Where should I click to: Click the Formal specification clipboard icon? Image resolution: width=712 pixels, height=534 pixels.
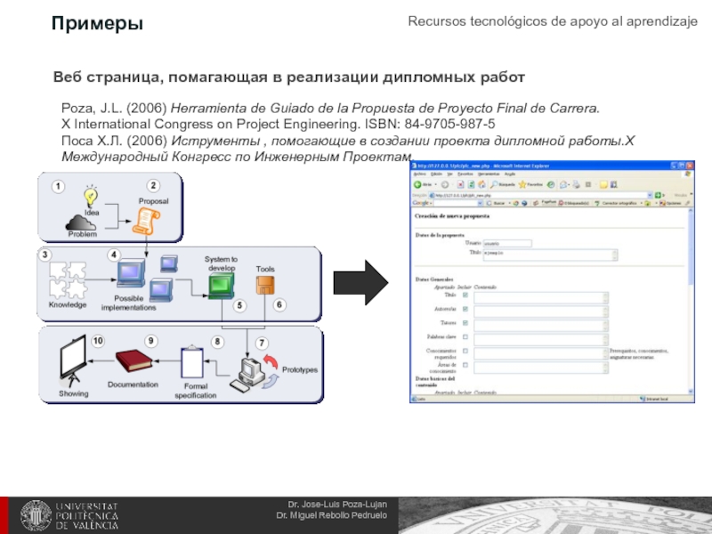point(192,363)
